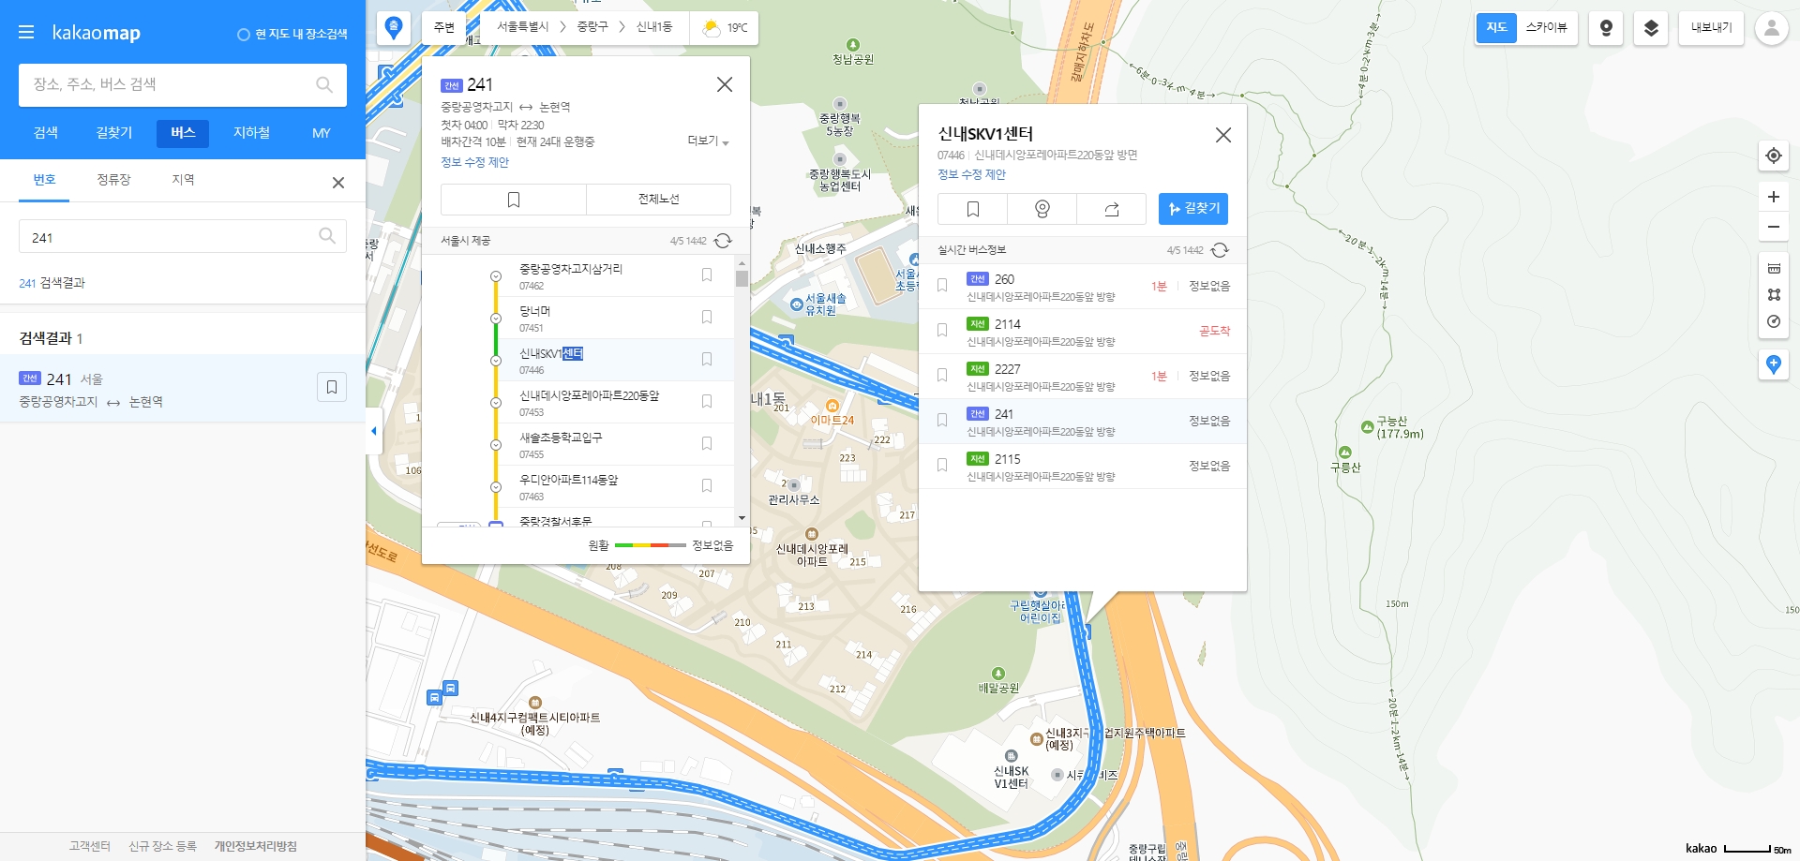Select the distance measuring ruler tool
This screenshot has width=1800, height=861.
[x=1773, y=268]
